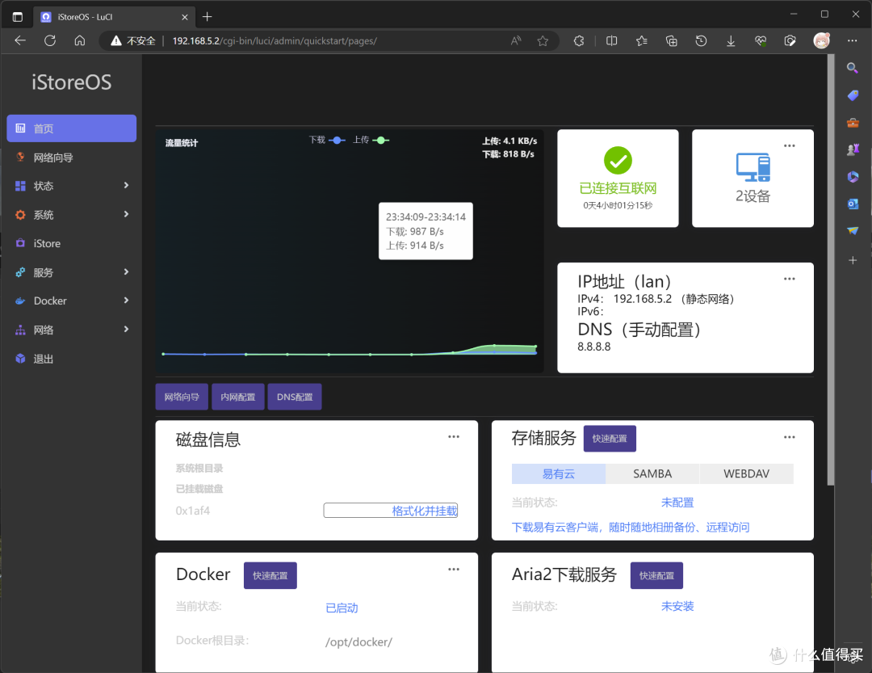872x673 pixels.
Task: Click the 未配置 status link
Action: 677,503
